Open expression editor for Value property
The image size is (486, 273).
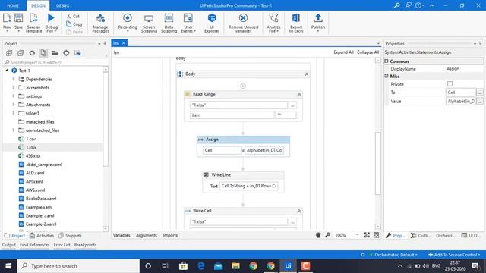pos(479,101)
